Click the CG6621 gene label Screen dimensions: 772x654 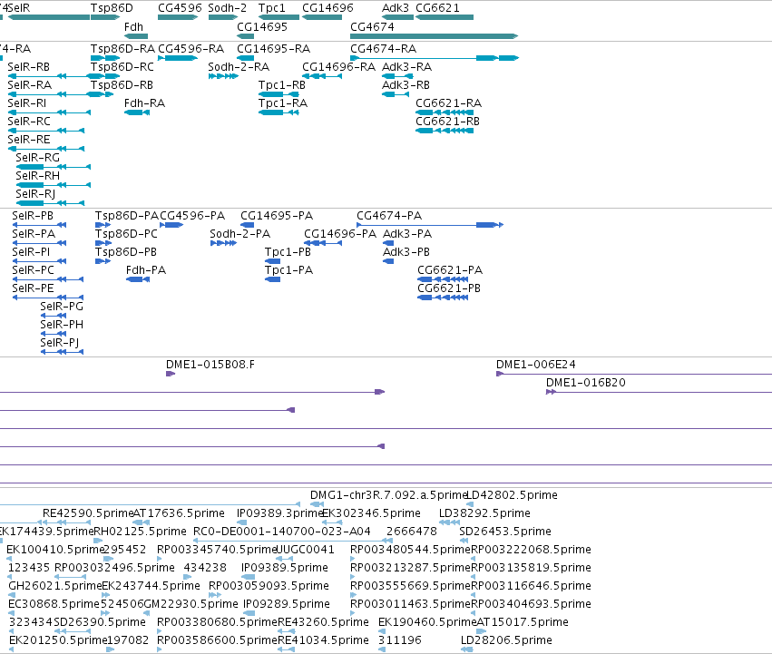pos(437,8)
